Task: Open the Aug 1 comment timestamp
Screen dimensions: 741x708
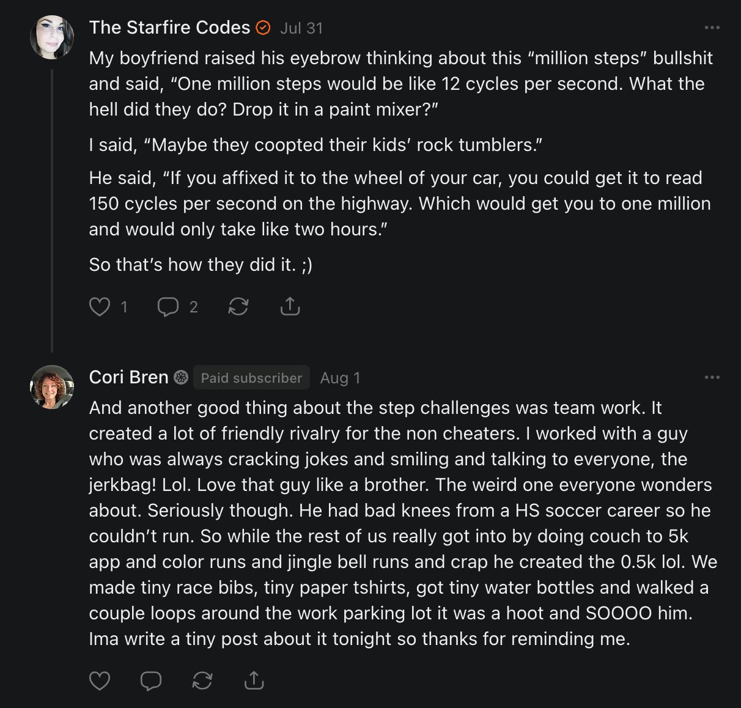Action: [340, 378]
